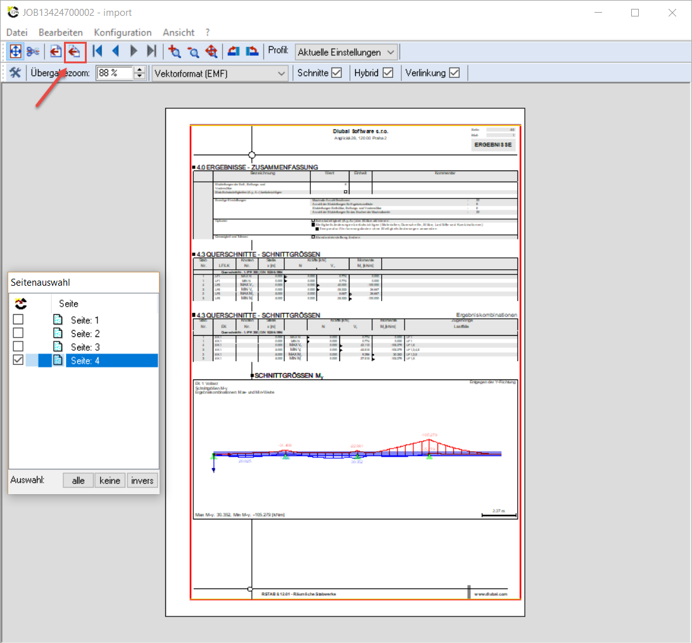692x643 pixels.
Task: Click the 'alle' button to select all pages
Action: (78, 480)
